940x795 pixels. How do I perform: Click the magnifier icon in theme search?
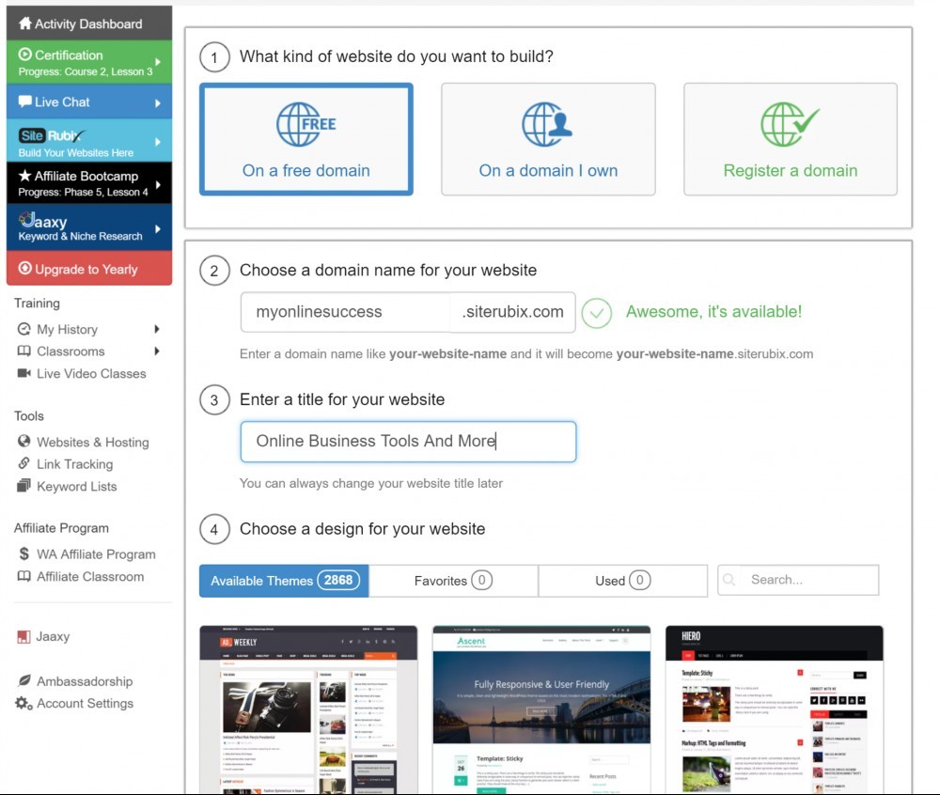[729, 580]
